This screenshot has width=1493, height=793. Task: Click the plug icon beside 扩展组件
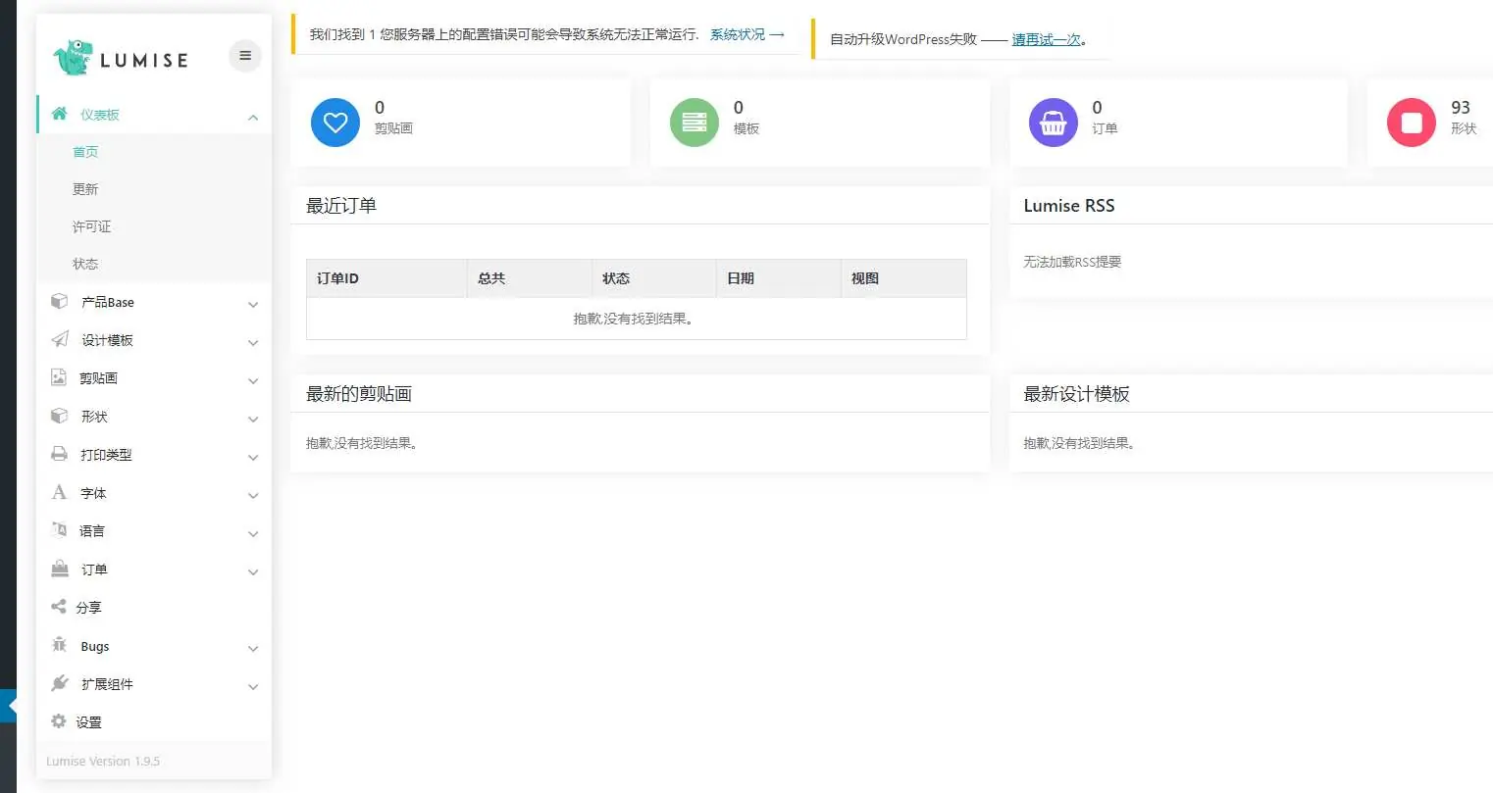(60, 683)
